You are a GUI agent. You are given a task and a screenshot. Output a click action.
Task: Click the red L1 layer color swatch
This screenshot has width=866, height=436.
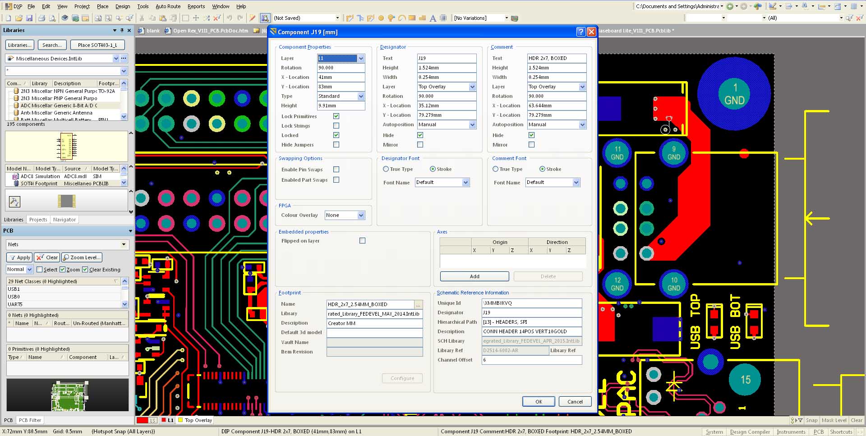click(x=163, y=420)
